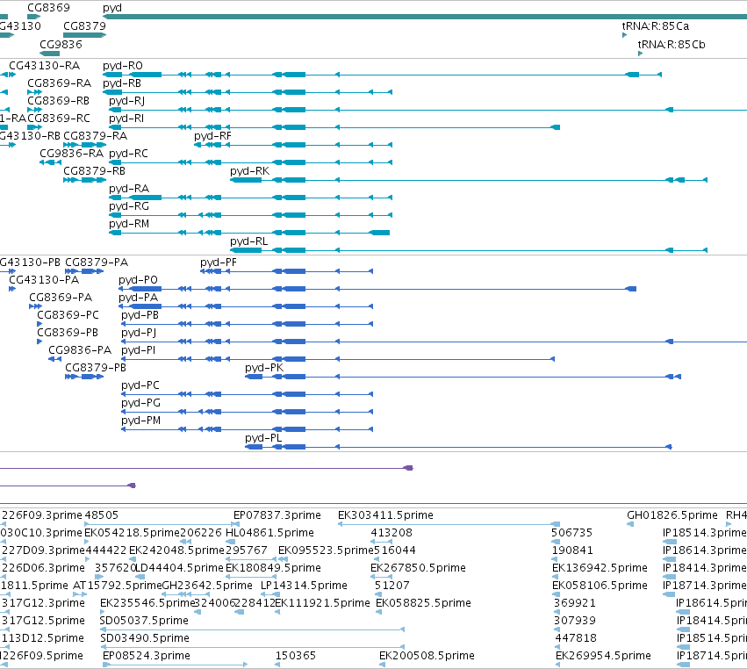The image size is (747, 669).
Task: Click the pyd-RF transcript label
Action: click(x=212, y=136)
